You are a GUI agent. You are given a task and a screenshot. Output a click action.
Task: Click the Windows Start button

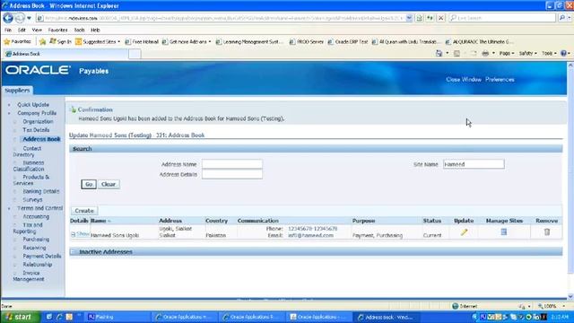(20, 317)
